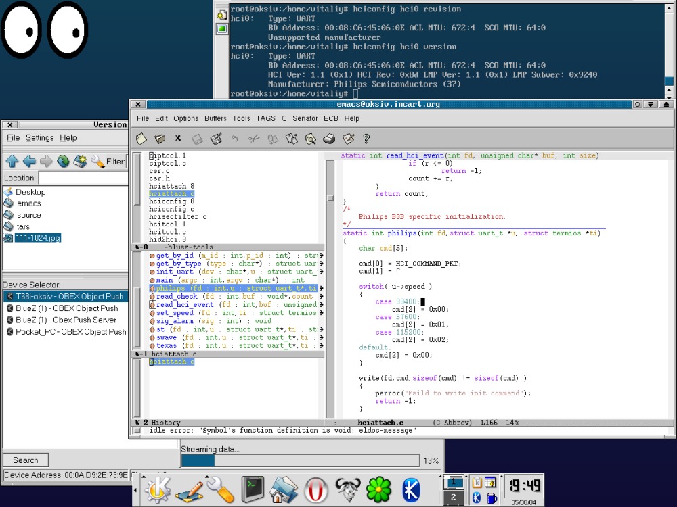The height and width of the screenshot is (507, 677).
Task: Click the Location input field
Action: pos(83,178)
